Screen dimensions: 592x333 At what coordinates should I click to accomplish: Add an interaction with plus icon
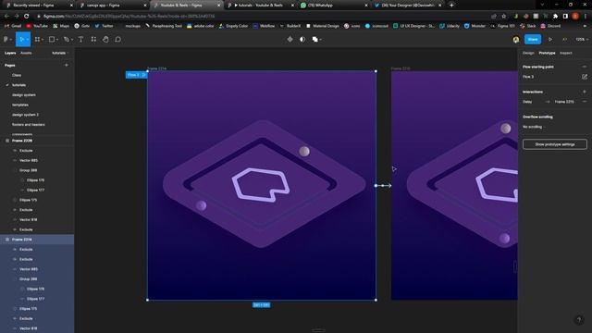tap(584, 92)
